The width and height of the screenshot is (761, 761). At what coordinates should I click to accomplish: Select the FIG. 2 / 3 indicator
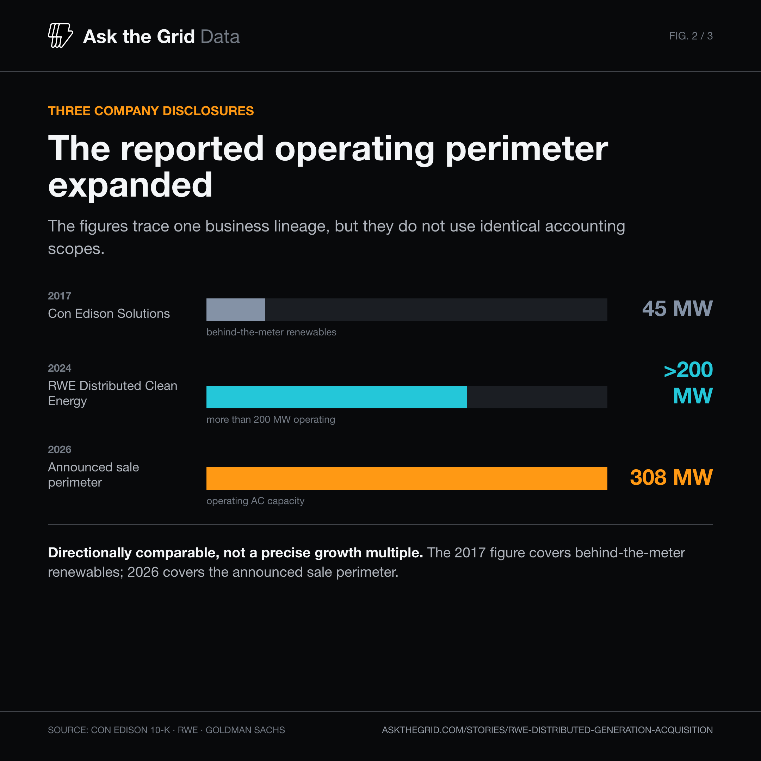(x=691, y=36)
